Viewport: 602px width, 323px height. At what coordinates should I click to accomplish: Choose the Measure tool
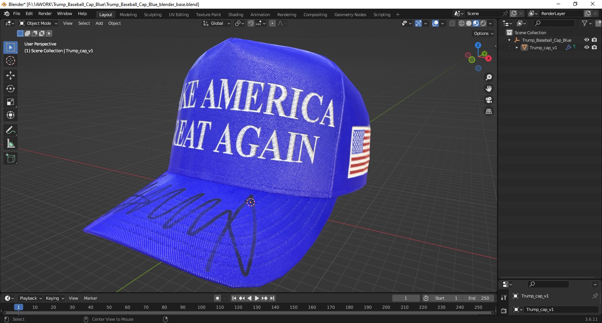(11, 143)
